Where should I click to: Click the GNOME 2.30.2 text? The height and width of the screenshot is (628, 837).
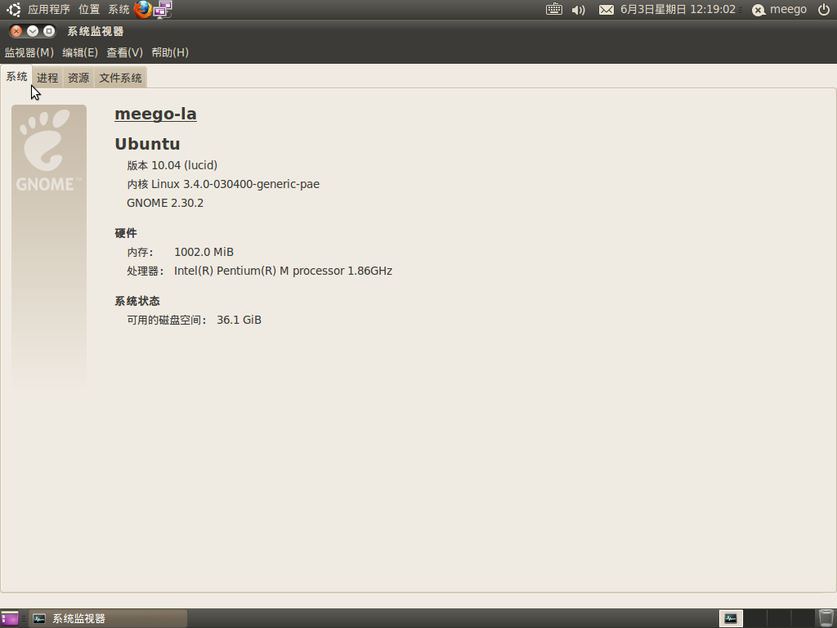(165, 203)
